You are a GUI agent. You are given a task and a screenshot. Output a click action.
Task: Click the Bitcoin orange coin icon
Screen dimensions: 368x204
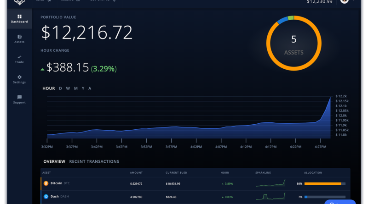[46, 183]
